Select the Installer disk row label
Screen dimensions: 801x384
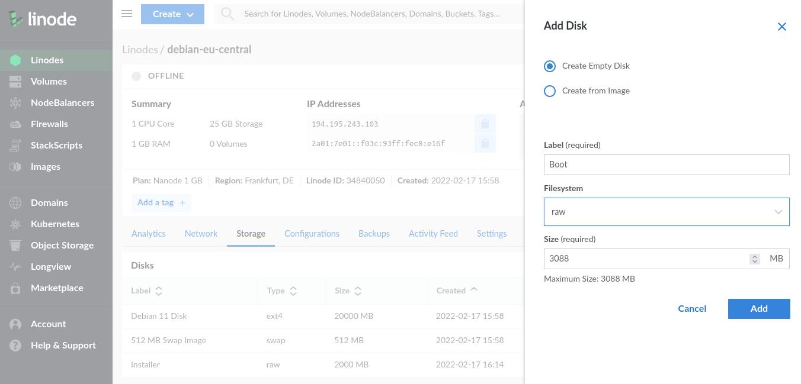tap(145, 365)
